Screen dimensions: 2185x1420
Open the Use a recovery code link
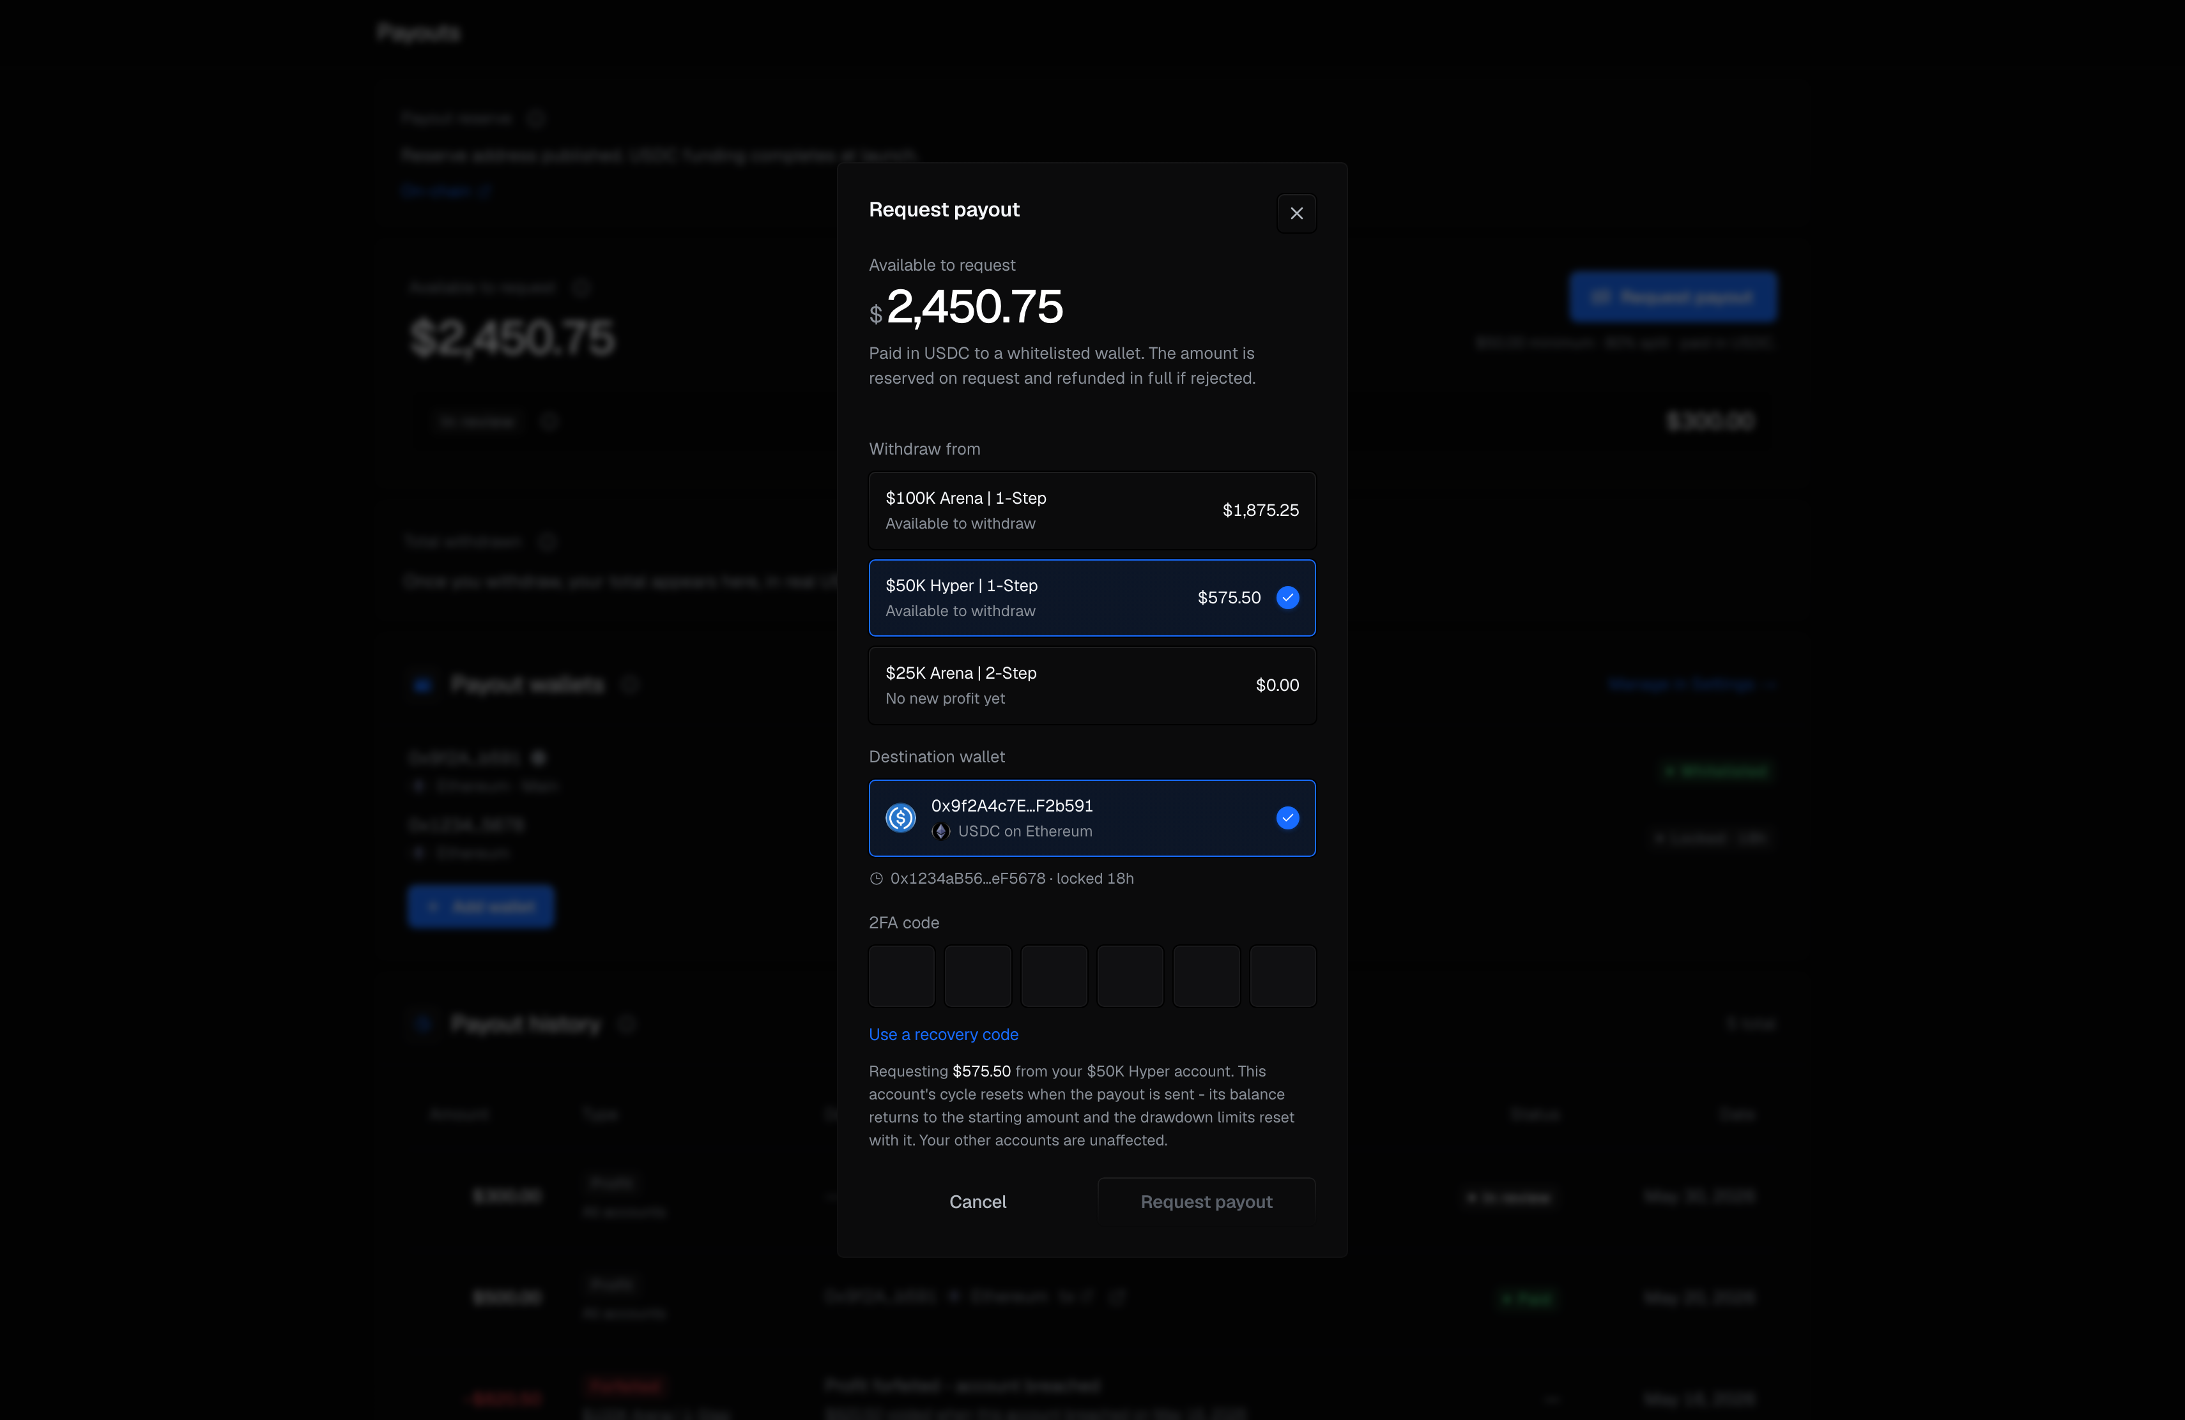pyautogui.click(x=943, y=1034)
